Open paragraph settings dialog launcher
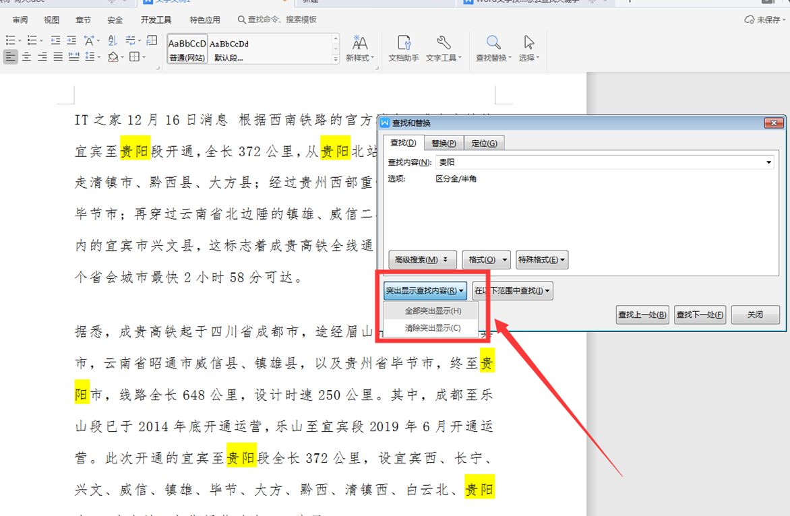The image size is (790, 516). point(158,67)
